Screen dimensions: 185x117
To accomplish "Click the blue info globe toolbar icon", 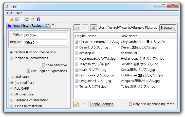I will click(x=39, y=19).
